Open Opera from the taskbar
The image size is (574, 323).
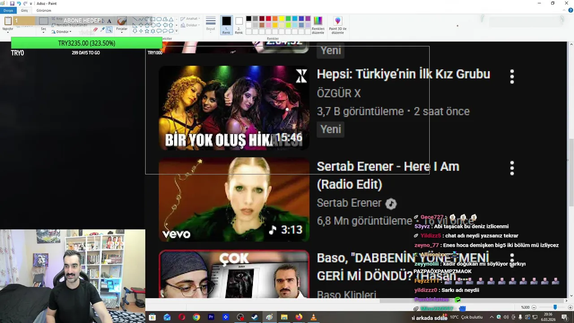click(182, 317)
